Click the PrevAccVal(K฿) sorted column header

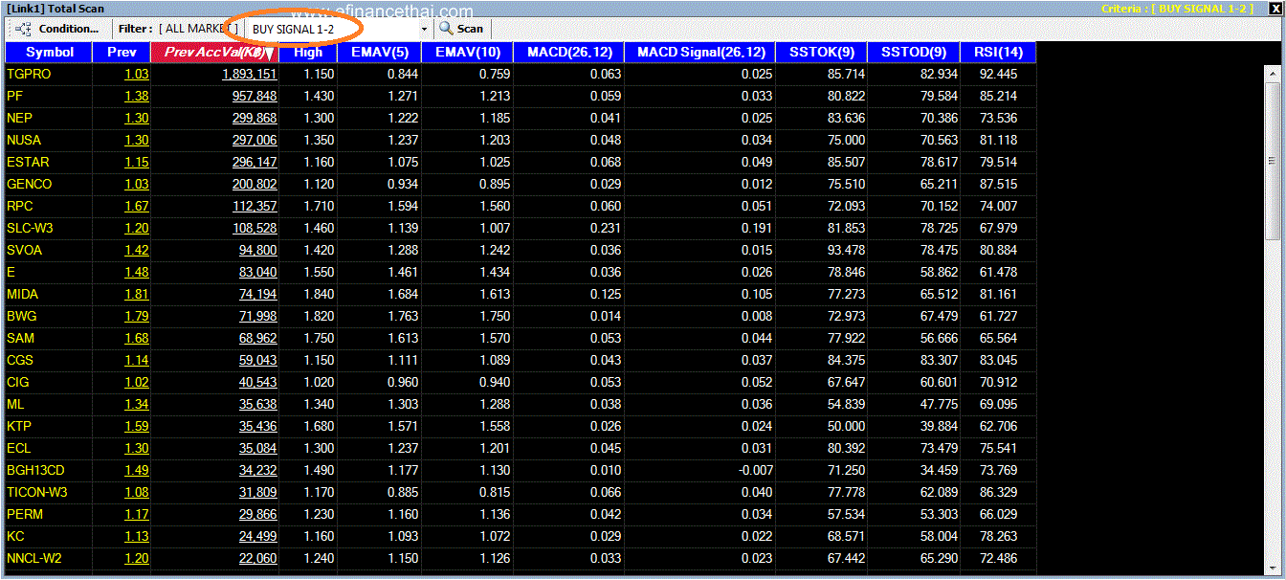214,52
